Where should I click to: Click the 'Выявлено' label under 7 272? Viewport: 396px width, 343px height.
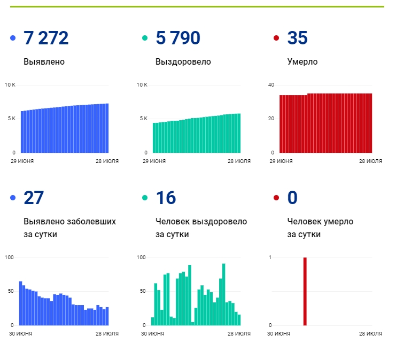pos(44,61)
